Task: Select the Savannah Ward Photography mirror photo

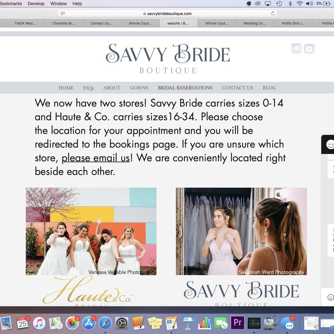Action: pyautogui.click(x=241, y=231)
